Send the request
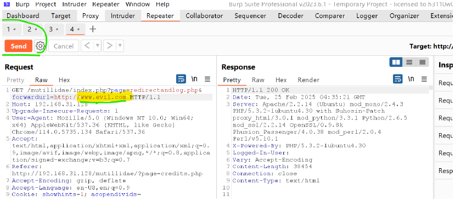This screenshot has width=455, height=201. pyautogui.click(x=19, y=46)
